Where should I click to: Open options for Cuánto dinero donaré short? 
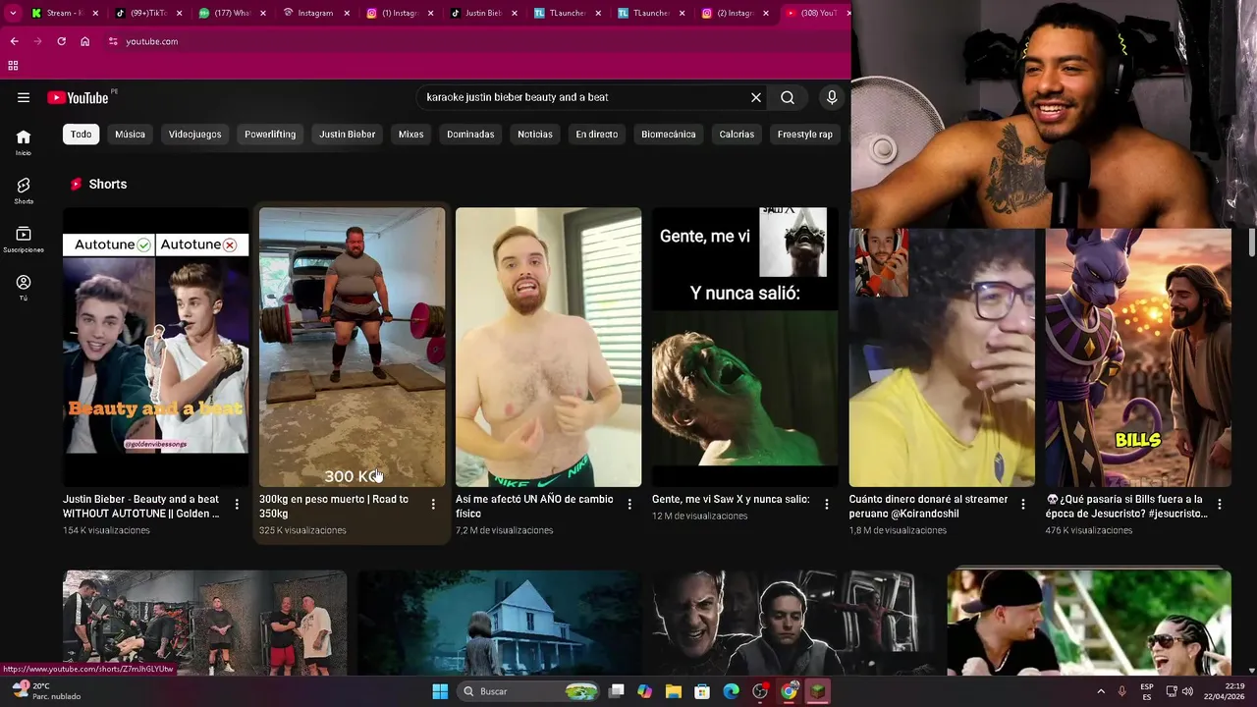pos(1022,504)
